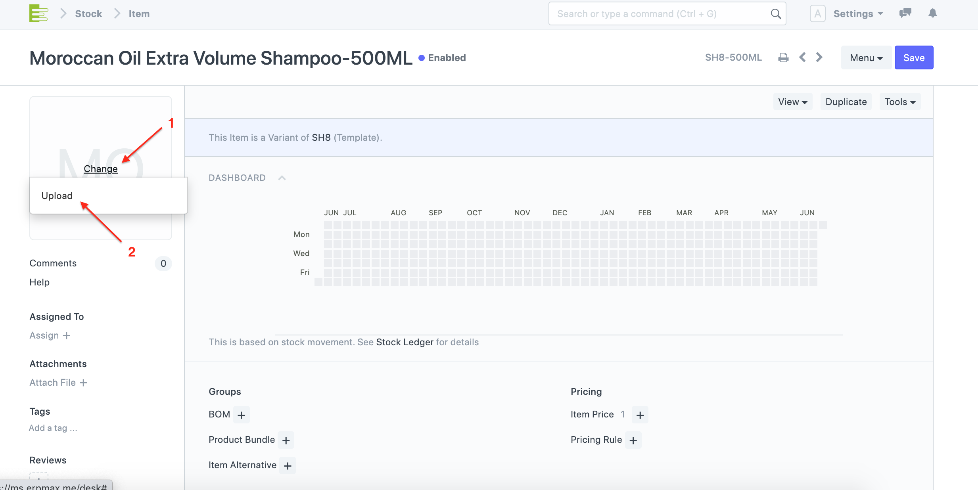Click the DASHBOARD section heading
This screenshot has height=490, width=978.
237,178
